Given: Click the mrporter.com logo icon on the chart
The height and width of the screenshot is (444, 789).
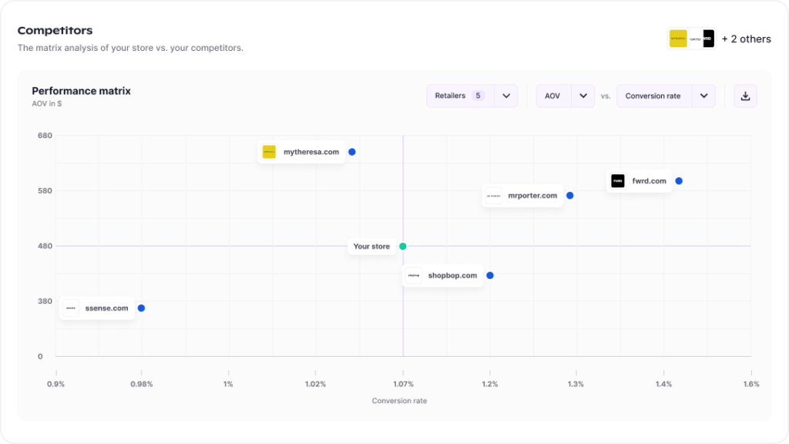Looking at the screenshot, I should pos(493,196).
